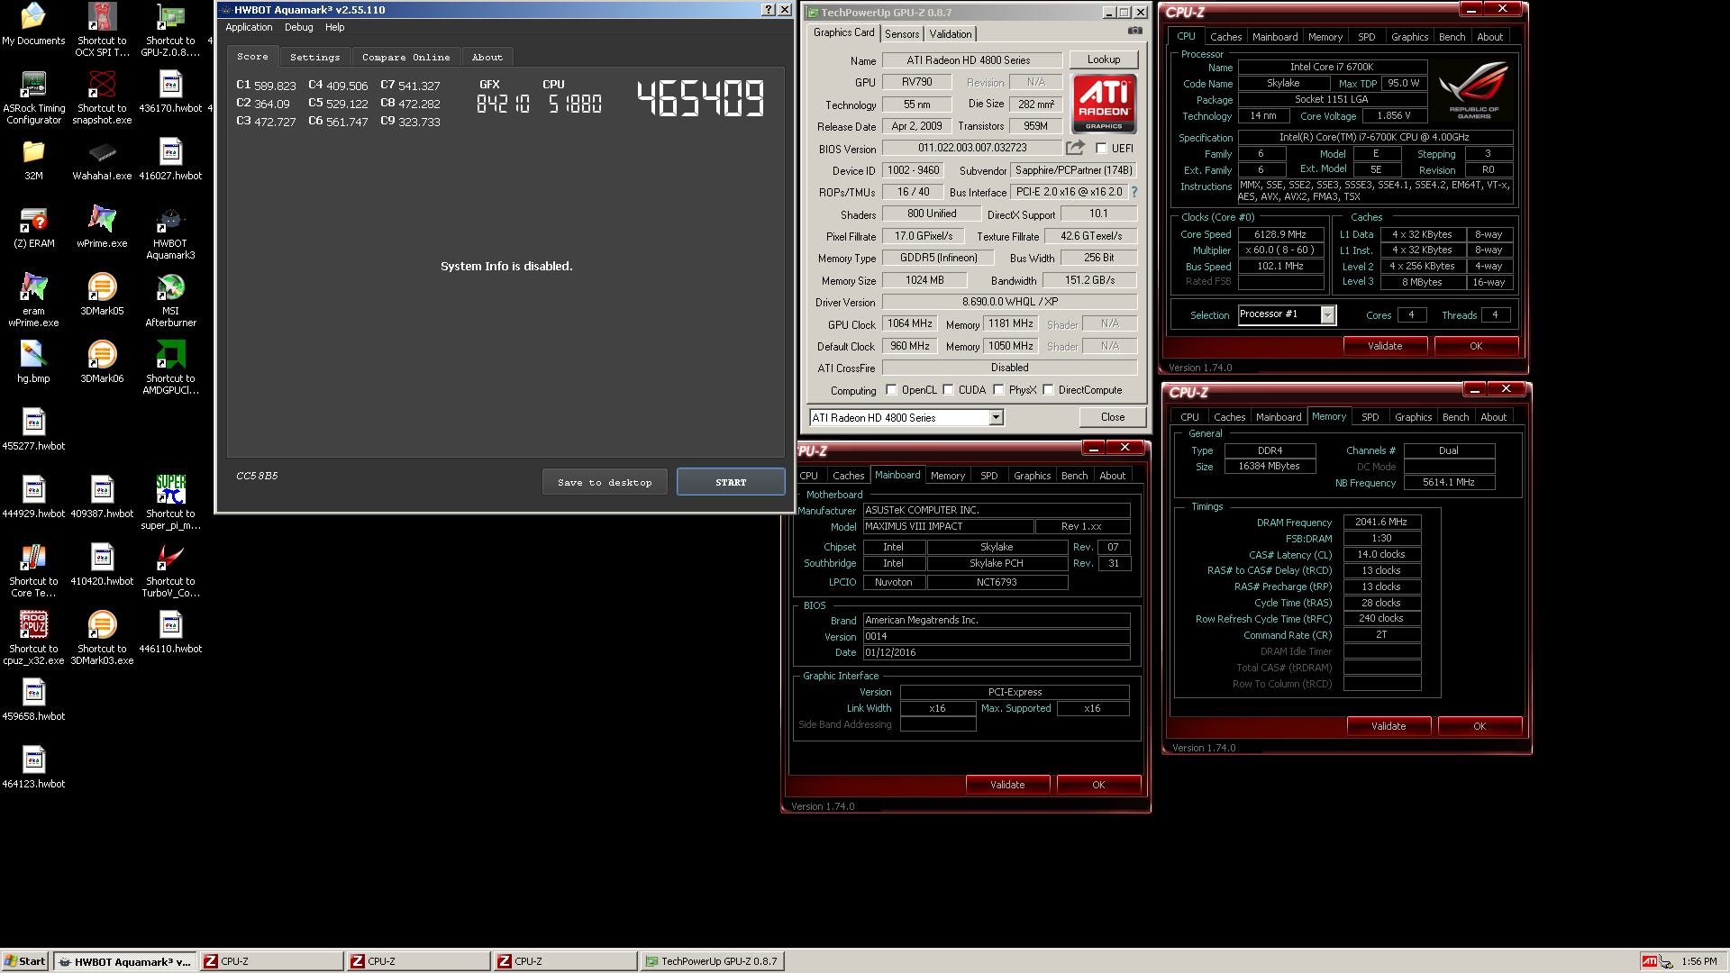The width and height of the screenshot is (1730, 973).
Task: Open the 455277.hwbot file
Action: [33, 430]
